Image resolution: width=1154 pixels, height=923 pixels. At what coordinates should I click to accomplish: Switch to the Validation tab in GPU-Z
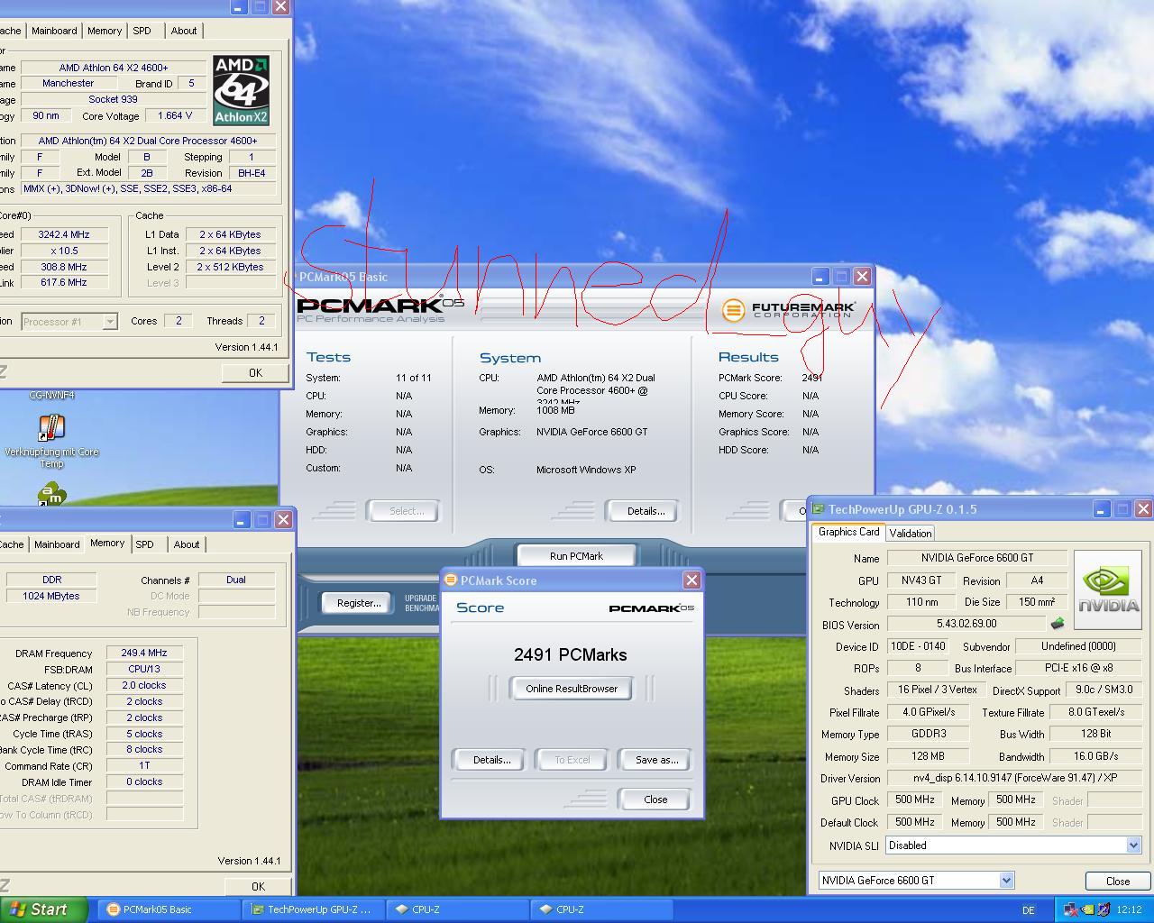coord(911,534)
